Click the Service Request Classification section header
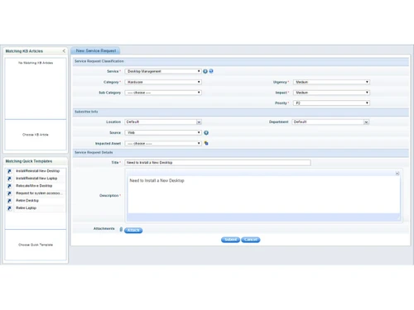Viewport: 414px width, 310px height. 241,61
